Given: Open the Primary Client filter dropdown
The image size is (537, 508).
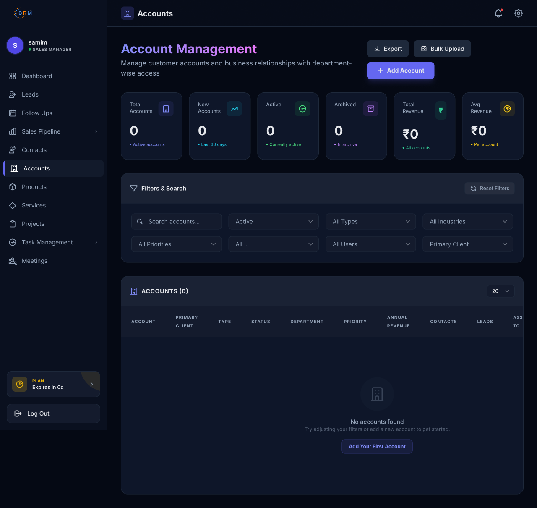Looking at the screenshot, I should 468,244.
